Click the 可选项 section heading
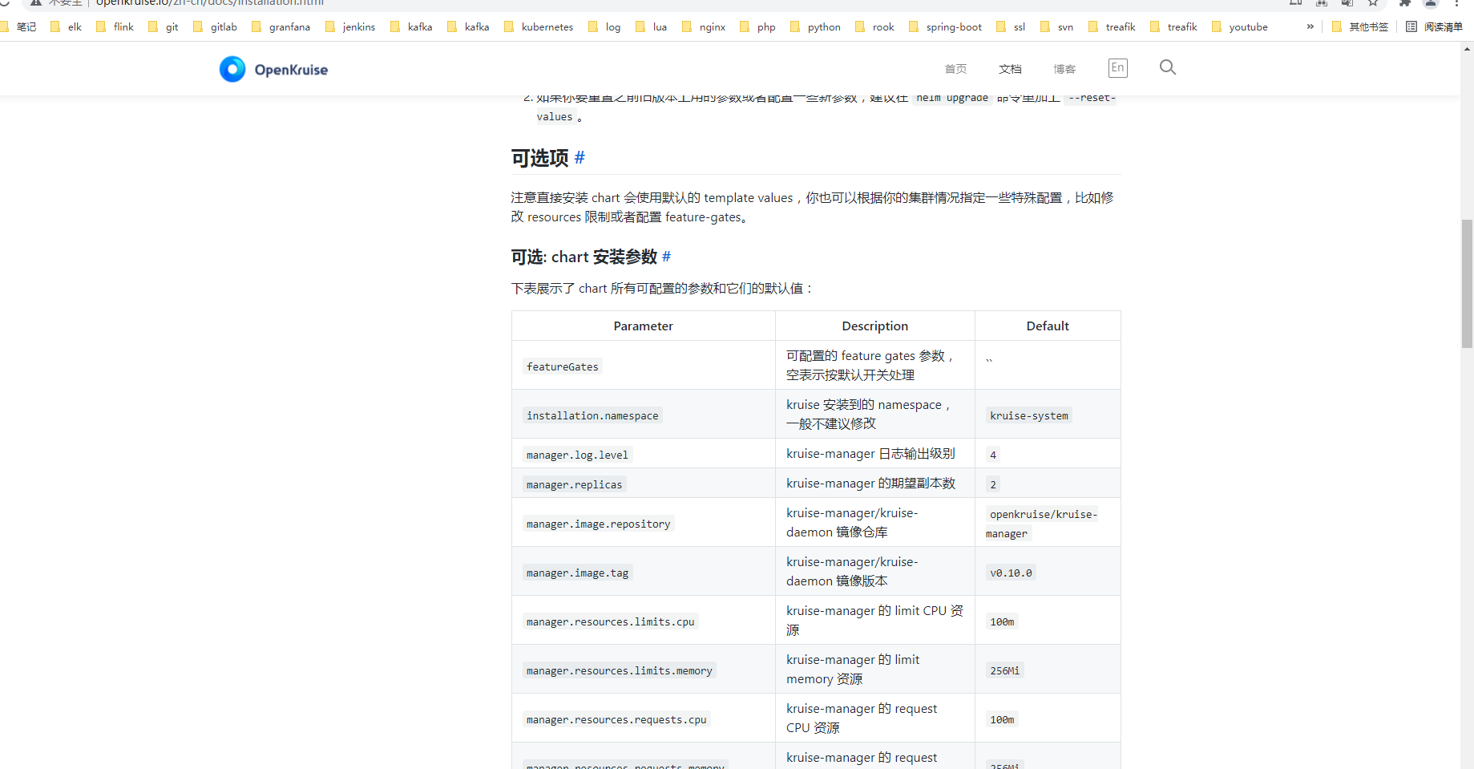The image size is (1474, 769). point(539,158)
